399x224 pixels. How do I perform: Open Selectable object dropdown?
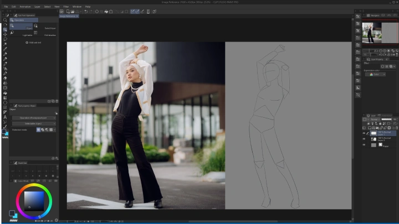tap(34, 124)
